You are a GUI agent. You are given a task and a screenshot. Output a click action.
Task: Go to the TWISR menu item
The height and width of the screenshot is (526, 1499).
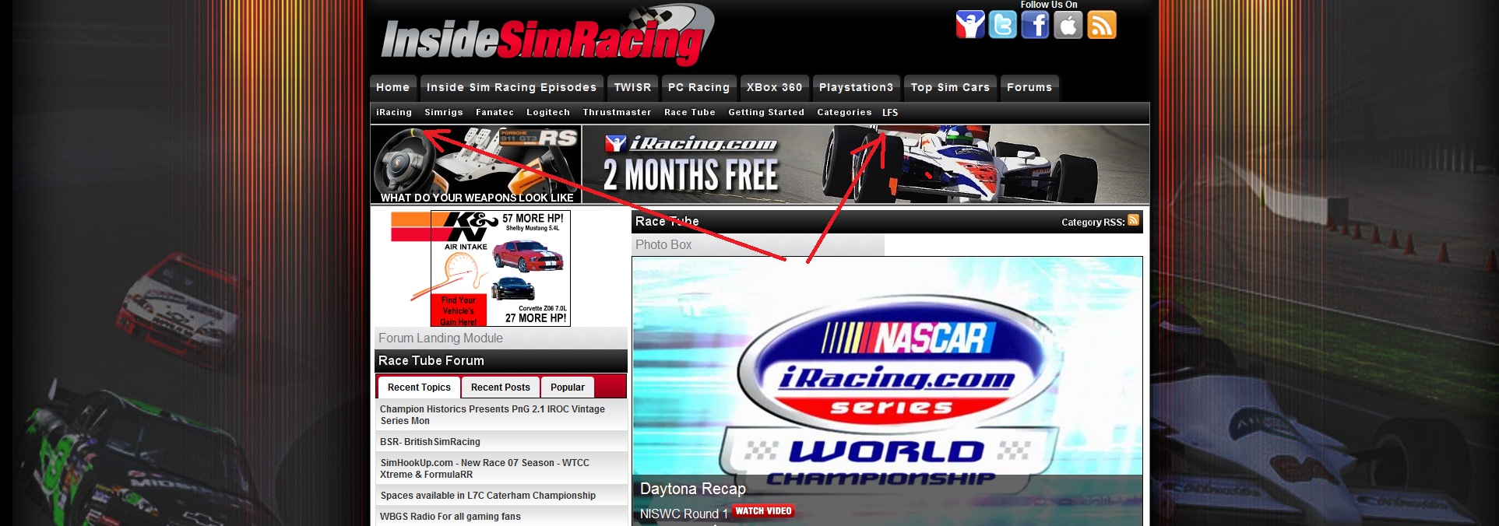coord(632,88)
